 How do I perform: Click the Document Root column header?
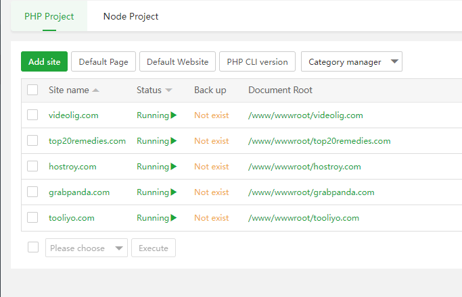click(x=280, y=90)
